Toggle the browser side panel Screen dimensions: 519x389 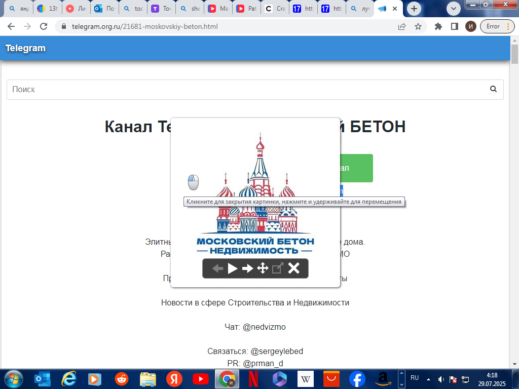[455, 26]
